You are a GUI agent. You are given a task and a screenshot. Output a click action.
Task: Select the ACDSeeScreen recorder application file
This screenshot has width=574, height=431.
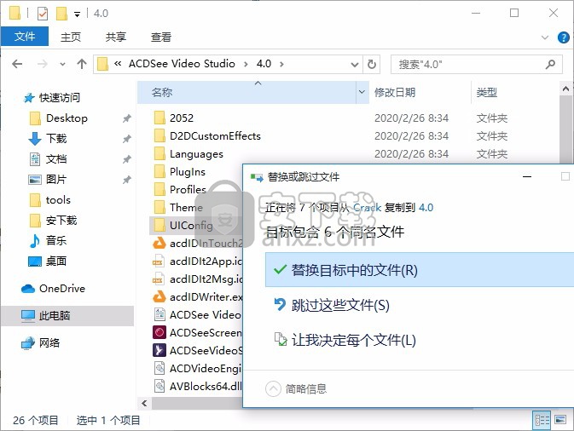[x=206, y=333]
